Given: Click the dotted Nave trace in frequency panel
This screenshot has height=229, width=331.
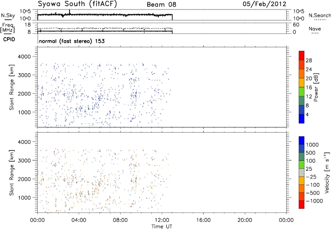Looking at the screenshot, I should tap(105, 28).
